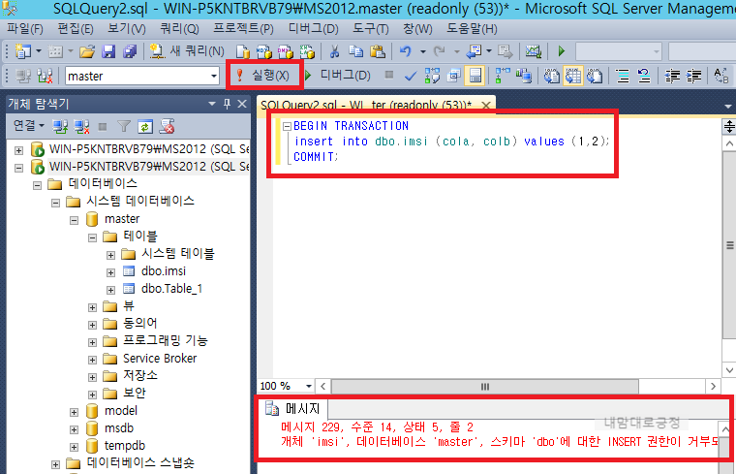
Task: Open an Analysis Services DMX query icon
Action: pyautogui.click(x=286, y=51)
